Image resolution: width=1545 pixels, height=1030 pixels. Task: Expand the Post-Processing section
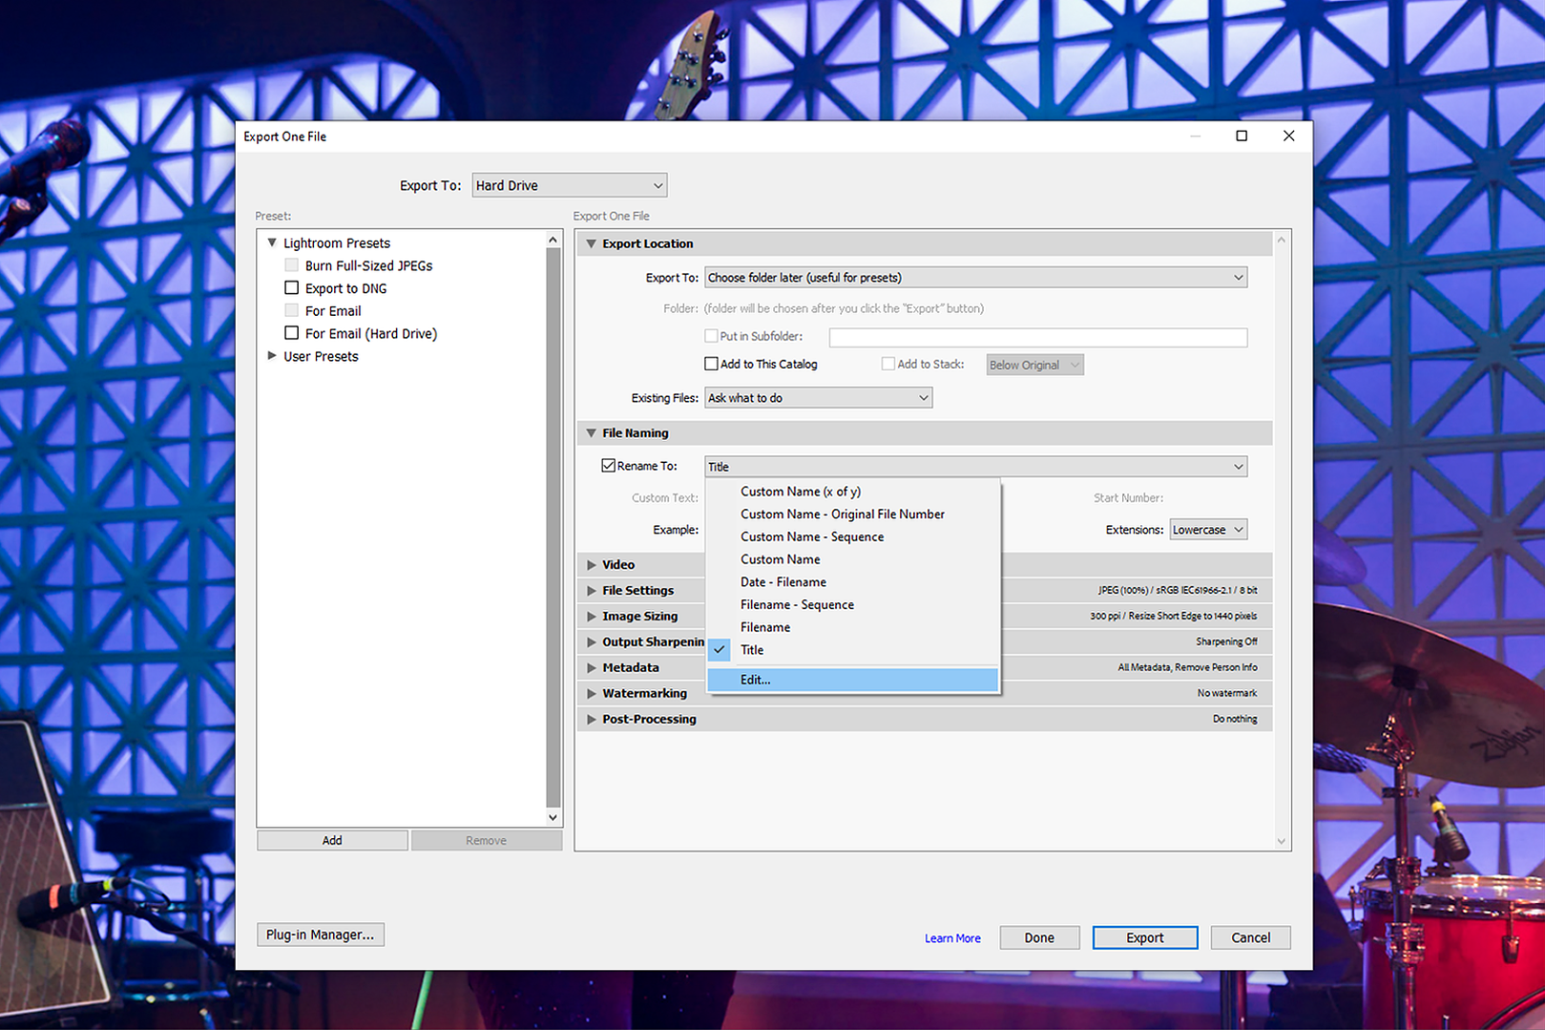(x=592, y=720)
